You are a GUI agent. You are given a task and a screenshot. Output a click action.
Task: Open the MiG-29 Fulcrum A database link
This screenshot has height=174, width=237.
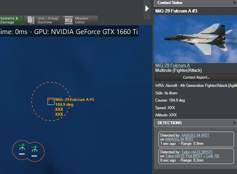coord(172,65)
